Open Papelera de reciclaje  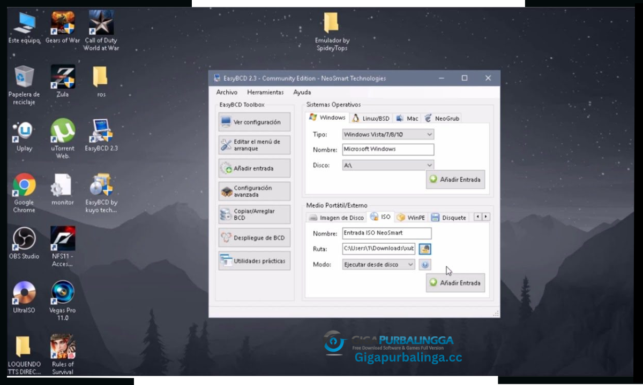(24, 85)
